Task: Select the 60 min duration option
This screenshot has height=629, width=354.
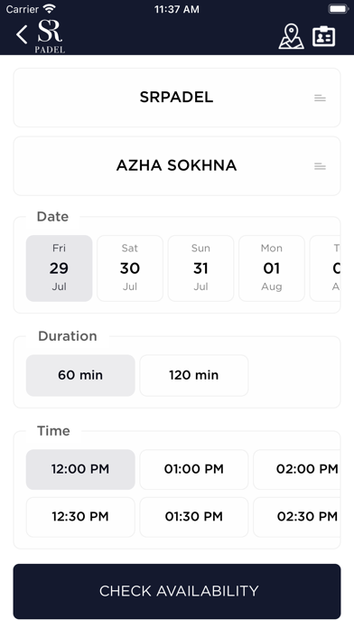Action: [x=80, y=375]
